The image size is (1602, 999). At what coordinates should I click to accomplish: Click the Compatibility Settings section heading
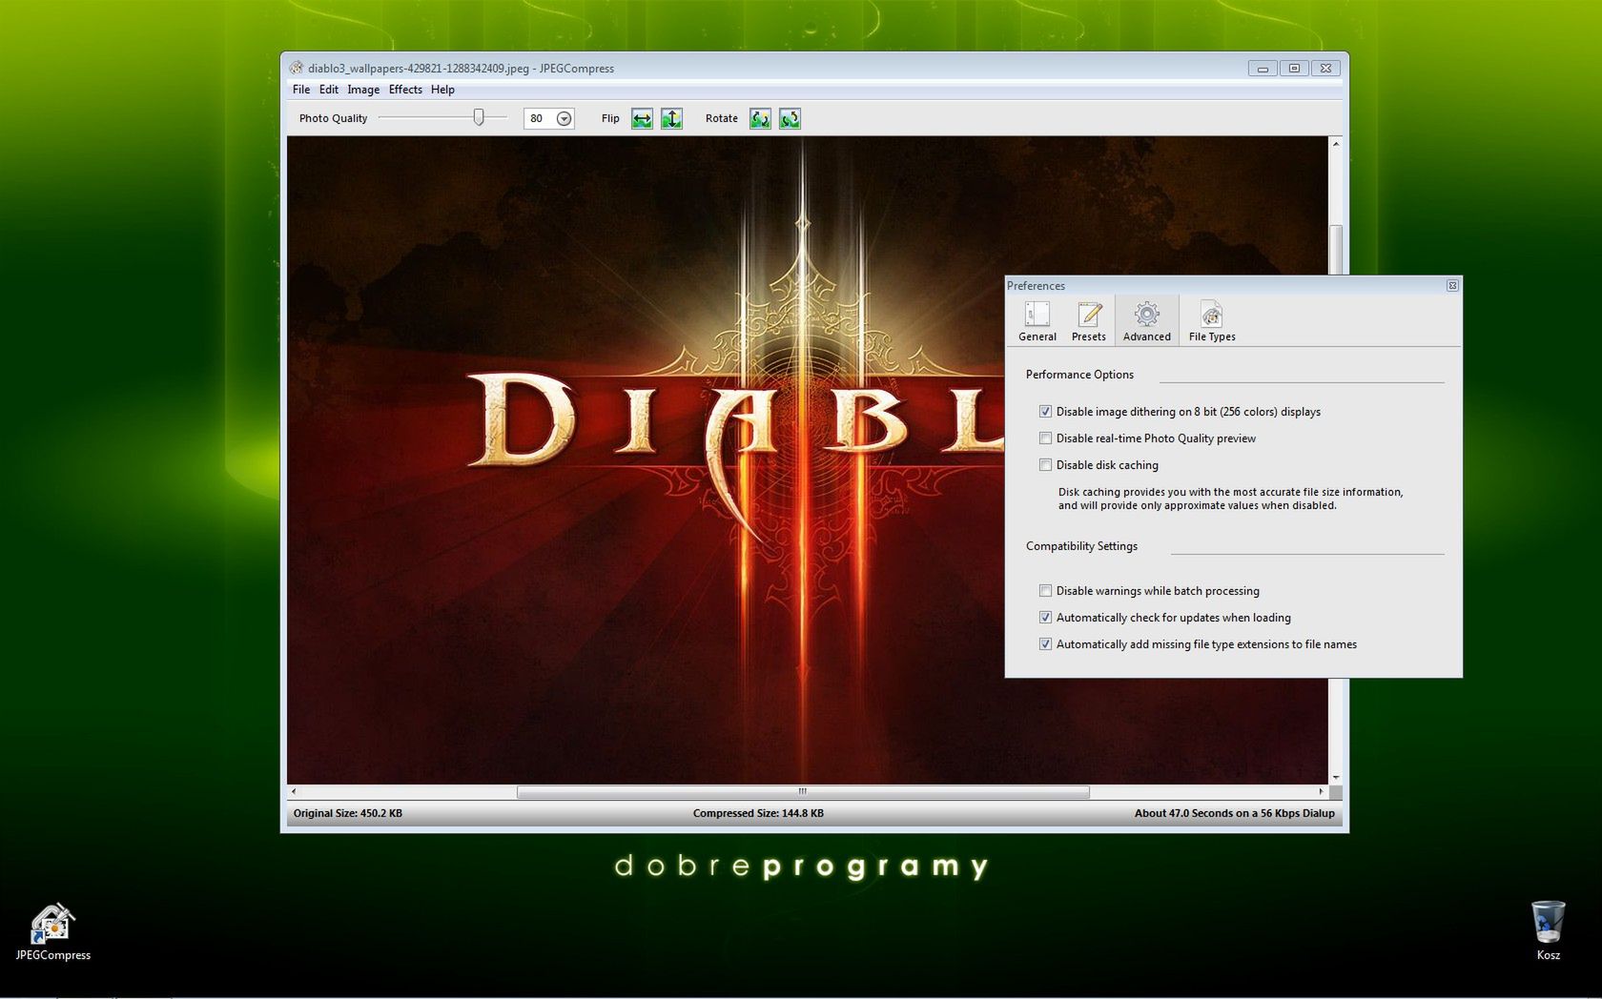click(x=1081, y=546)
